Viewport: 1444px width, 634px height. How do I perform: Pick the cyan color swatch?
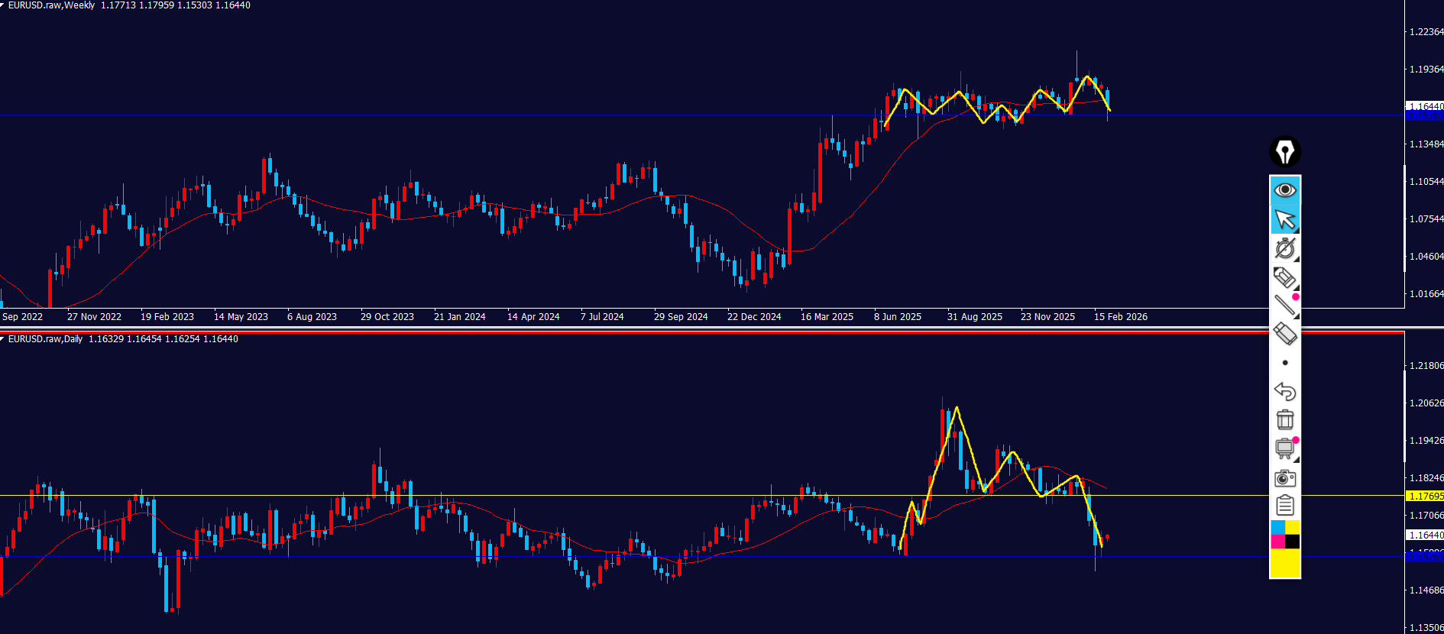point(1277,527)
